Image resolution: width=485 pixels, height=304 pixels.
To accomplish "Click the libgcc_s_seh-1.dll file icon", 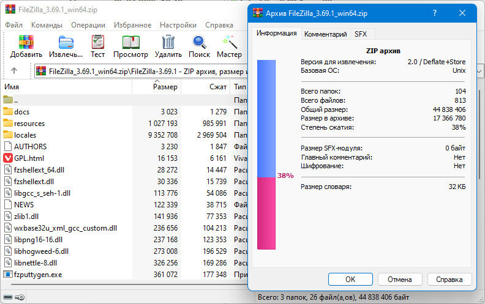I will (x=8, y=193).
